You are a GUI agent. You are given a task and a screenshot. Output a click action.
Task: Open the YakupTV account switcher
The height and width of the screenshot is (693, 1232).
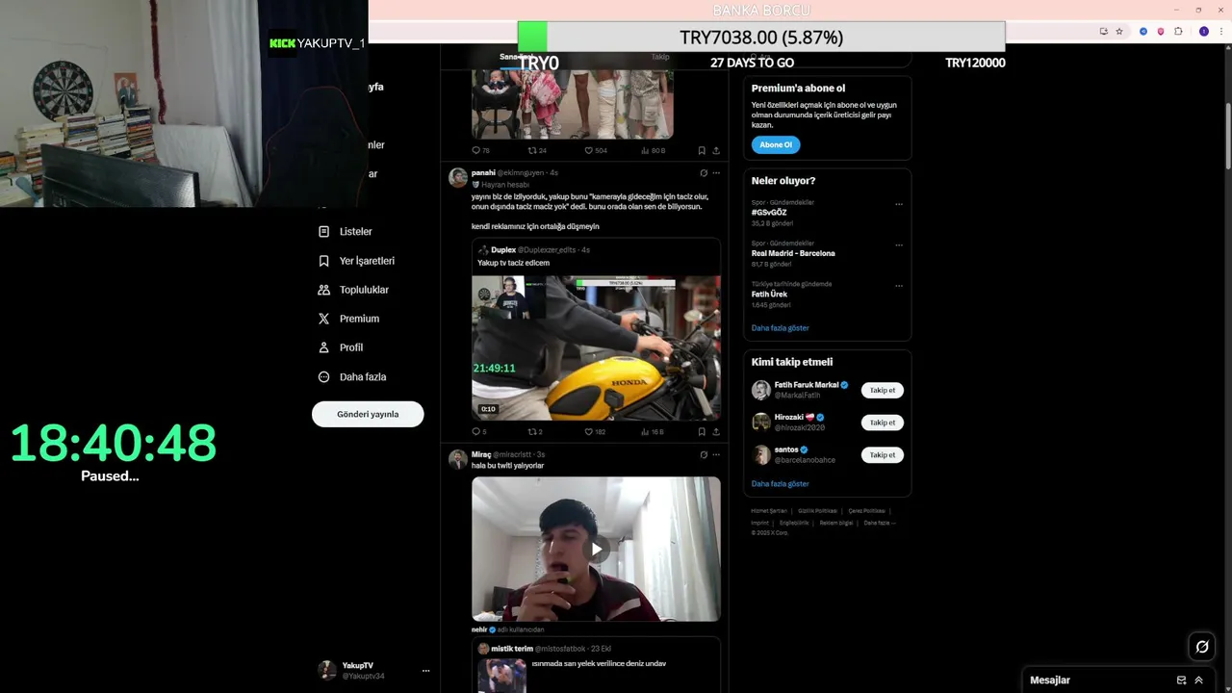coord(374,671)
